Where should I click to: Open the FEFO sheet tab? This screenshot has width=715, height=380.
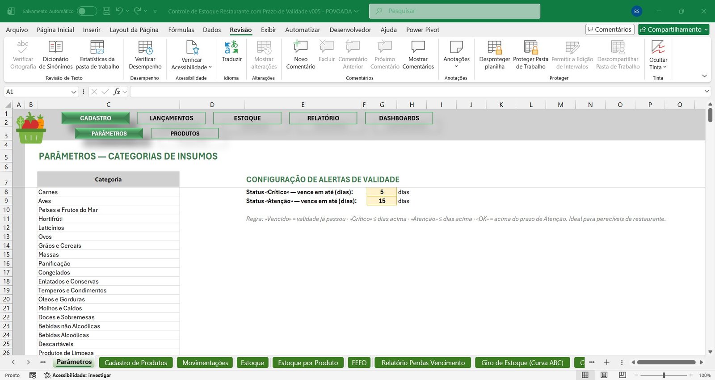(359, 363)
